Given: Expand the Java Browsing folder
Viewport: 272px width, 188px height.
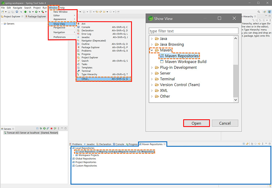Looking at the screenshot, I should click(x=152, y=45).
